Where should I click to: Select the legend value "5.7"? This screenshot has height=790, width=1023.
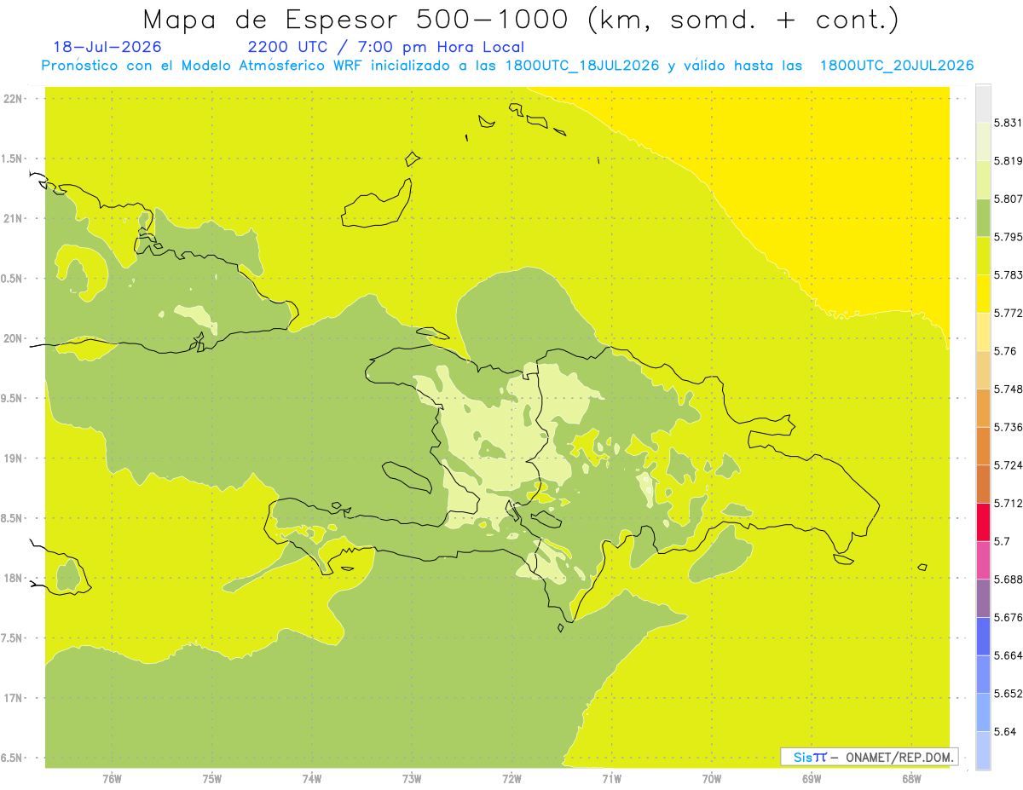click(1002, 541)
